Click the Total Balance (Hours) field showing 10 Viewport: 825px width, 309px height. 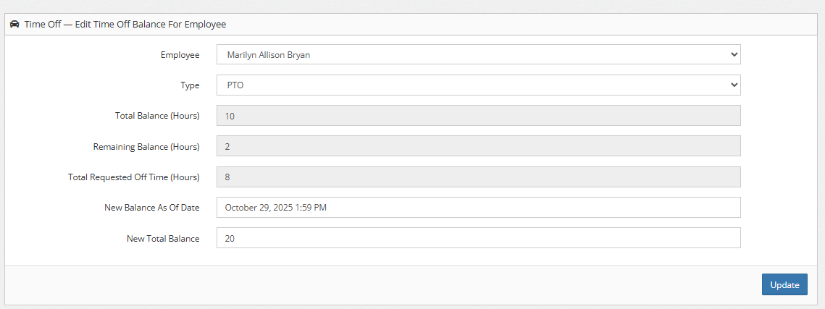[478, 116]
